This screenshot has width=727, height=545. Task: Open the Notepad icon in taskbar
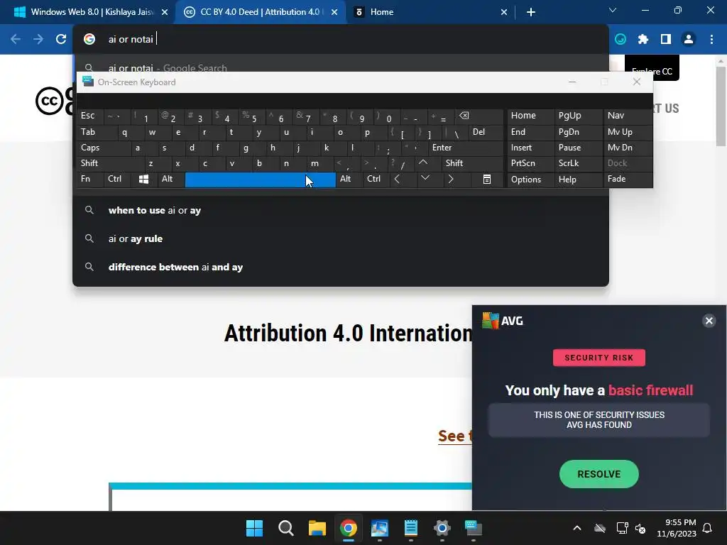pyautogui.click(x=411, y=528)
